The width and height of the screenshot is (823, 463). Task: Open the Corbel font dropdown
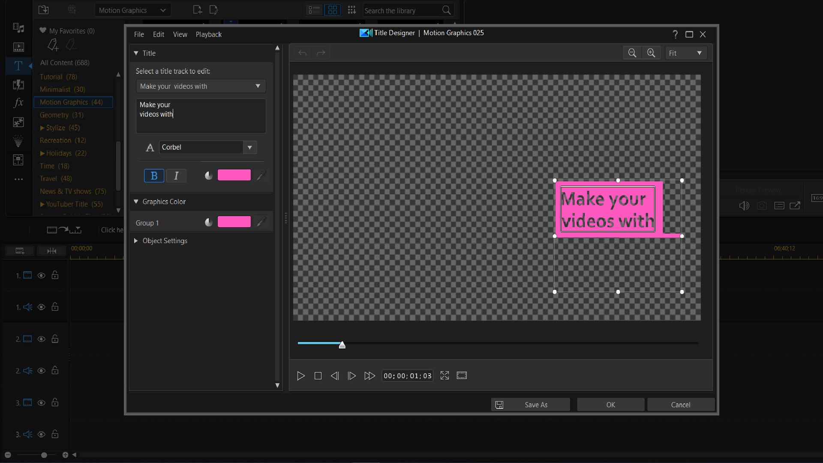coord(249,147)
